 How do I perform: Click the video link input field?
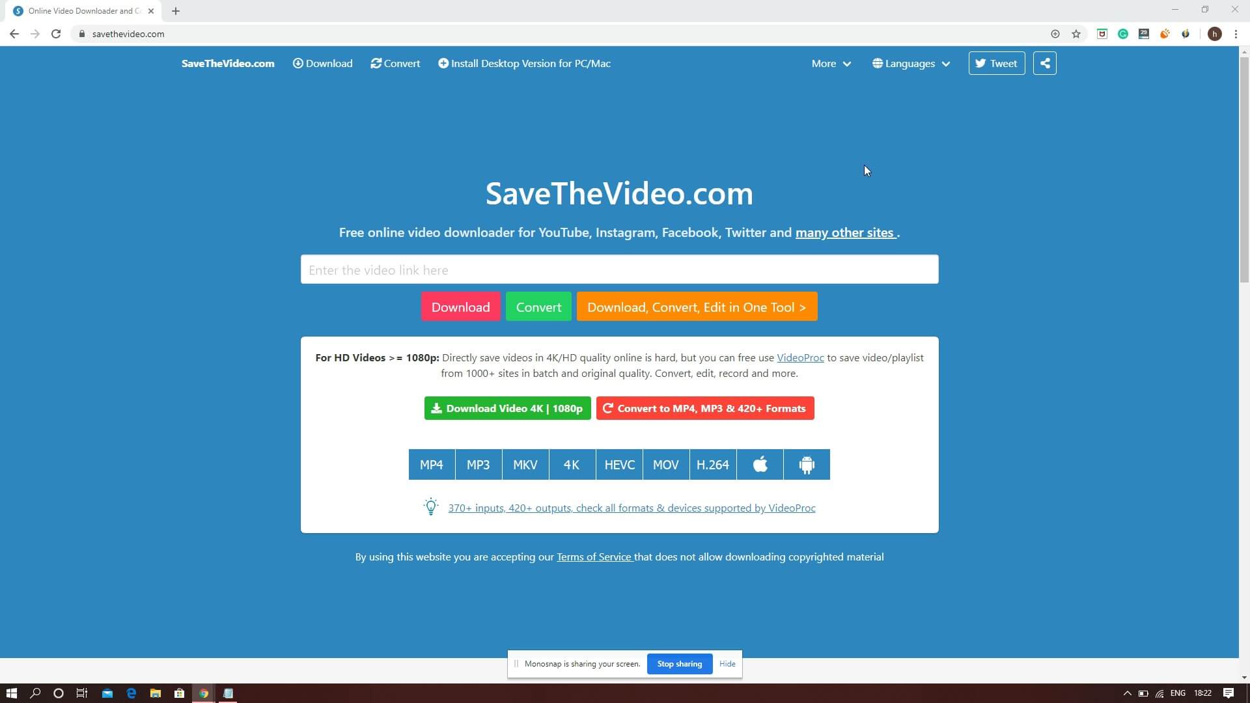619,269
